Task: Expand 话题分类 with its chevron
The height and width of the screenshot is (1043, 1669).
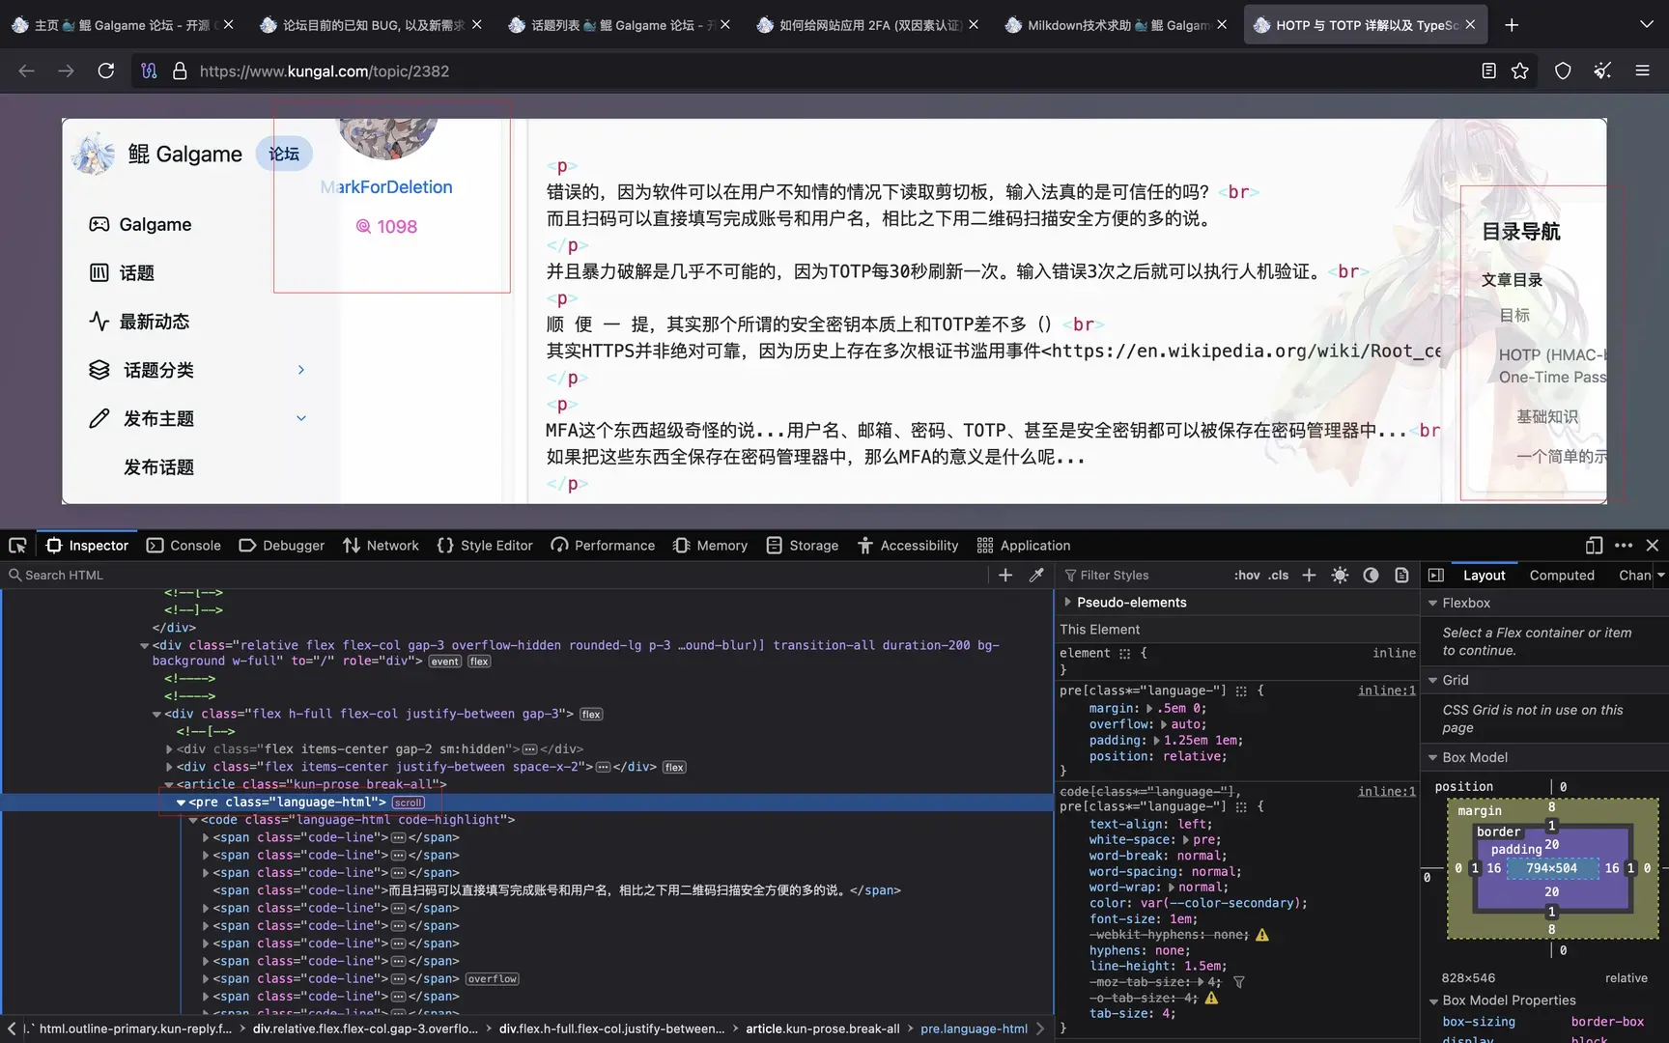Action: [301, 370]
